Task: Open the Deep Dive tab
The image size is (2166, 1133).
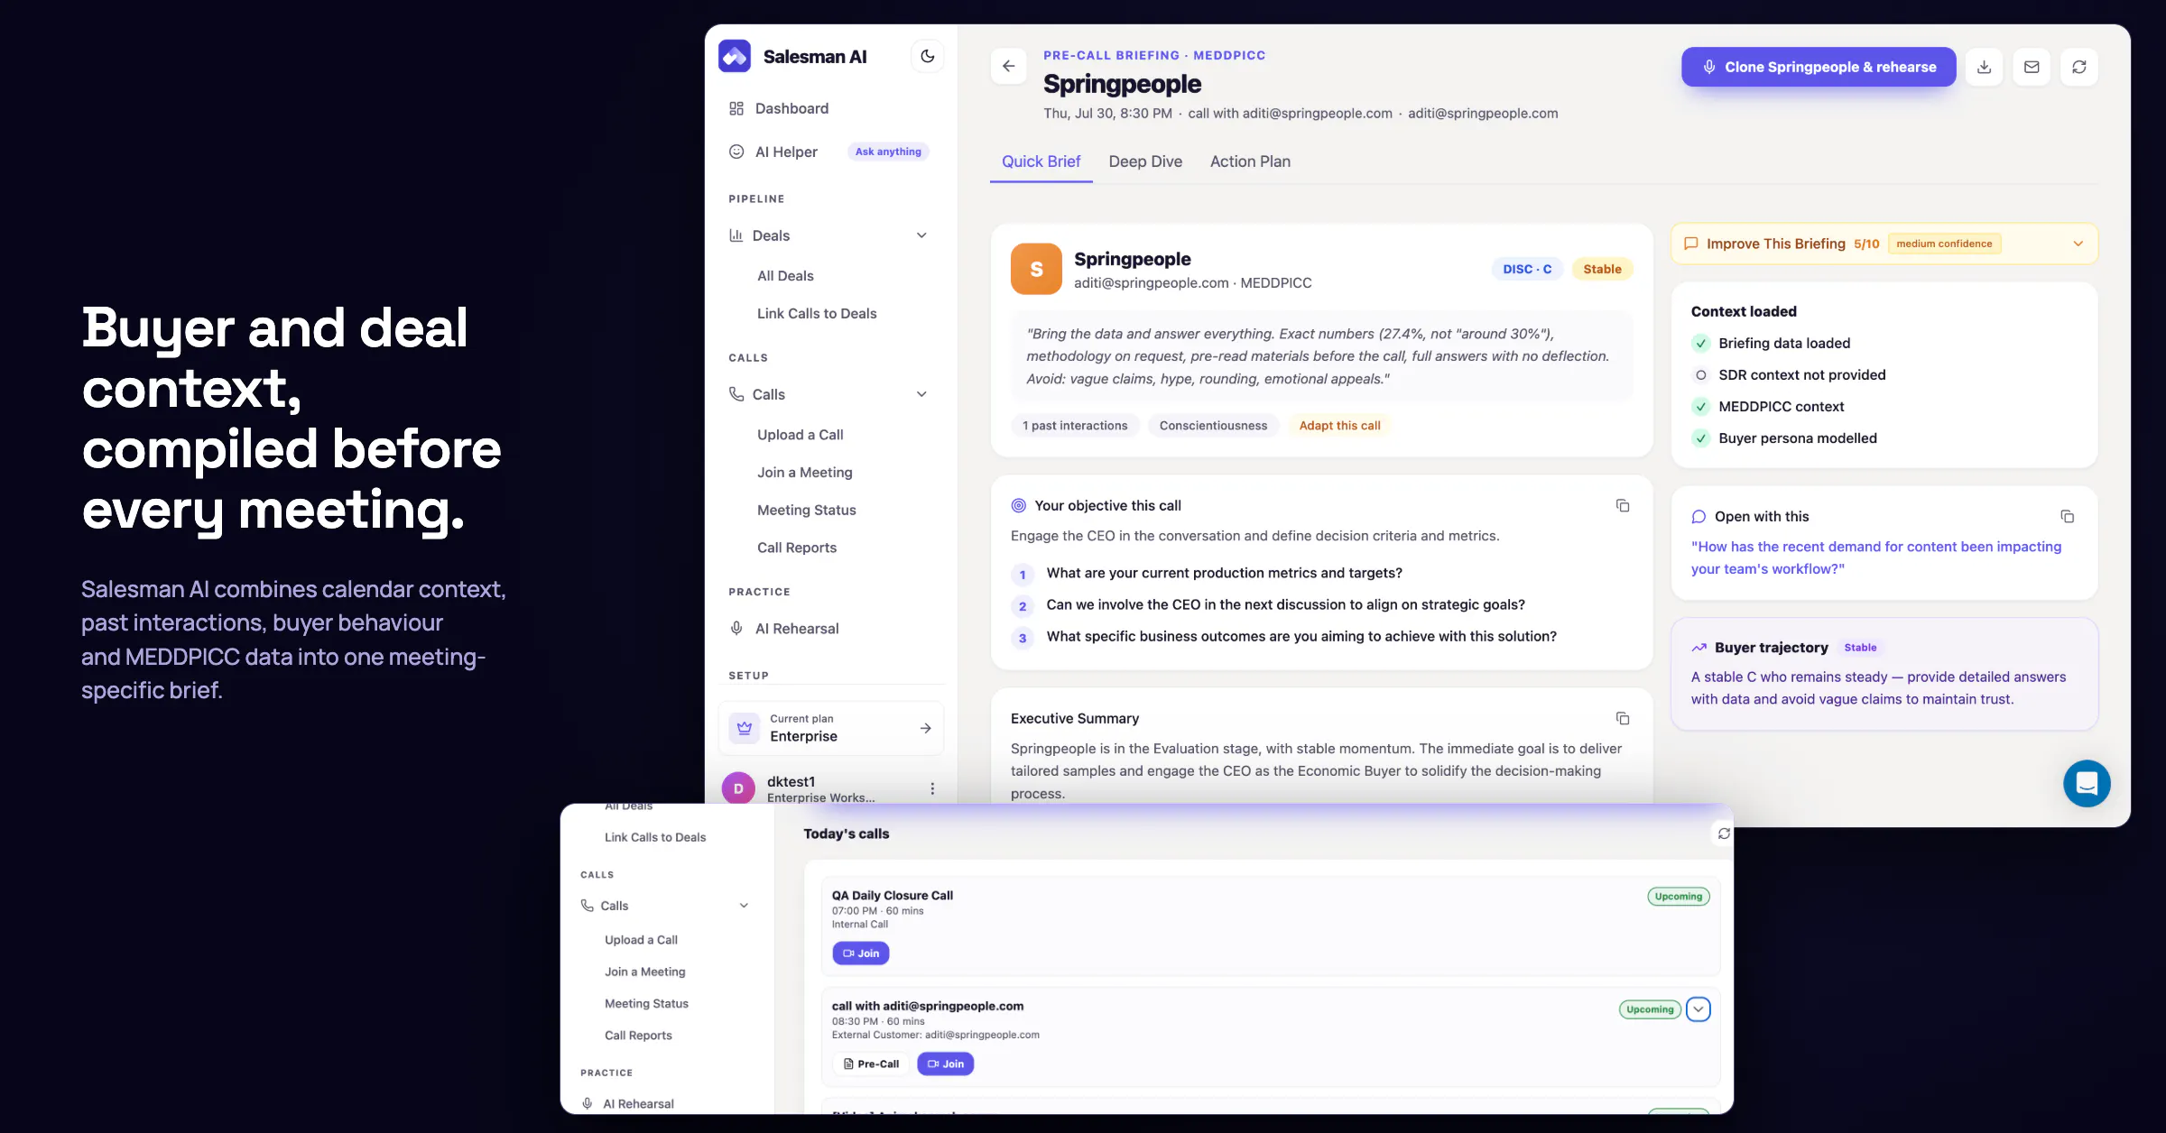Action: pos(1145,161)
